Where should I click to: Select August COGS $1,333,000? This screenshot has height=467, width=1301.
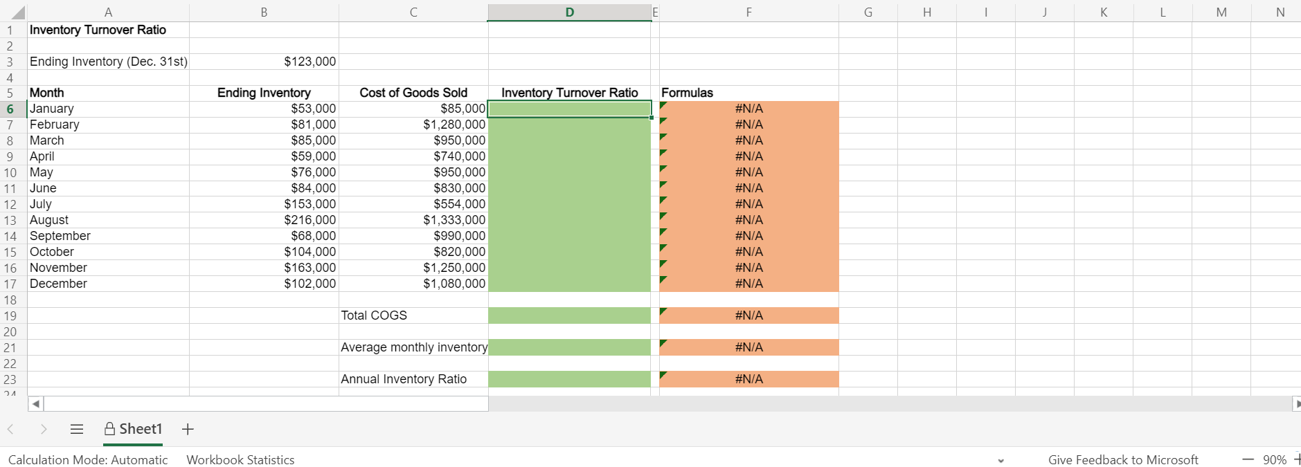coord(413,220)
